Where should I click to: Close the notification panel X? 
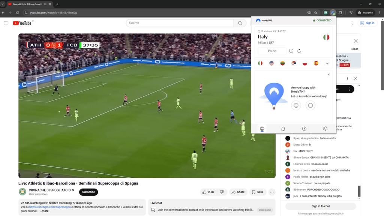tap(355, 41)
